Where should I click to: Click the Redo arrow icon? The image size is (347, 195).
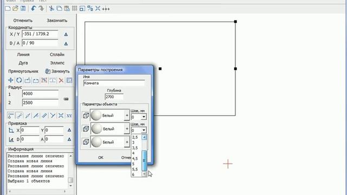pyautogui.click(x=41, y=9)
